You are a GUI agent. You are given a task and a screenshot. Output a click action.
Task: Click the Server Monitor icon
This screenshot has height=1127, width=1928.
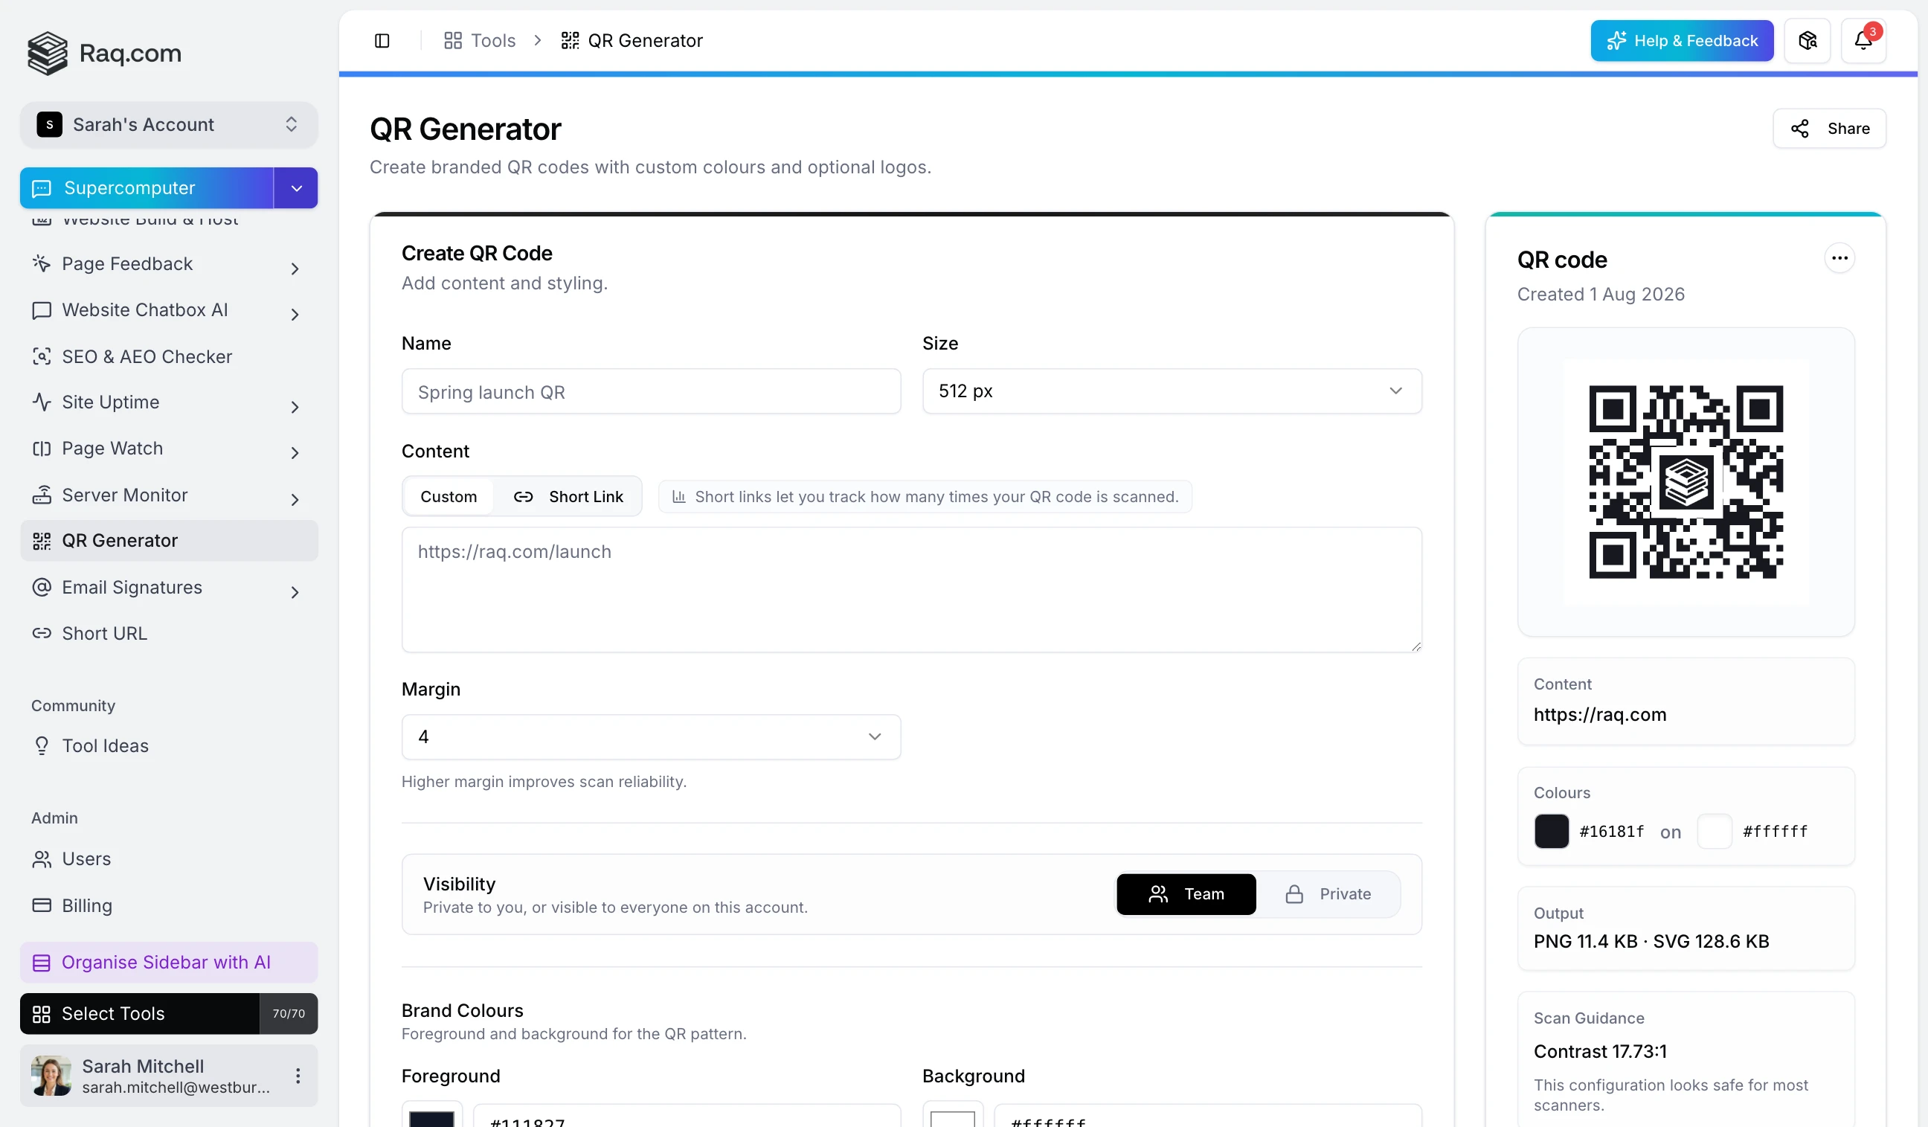click(42, 495)
